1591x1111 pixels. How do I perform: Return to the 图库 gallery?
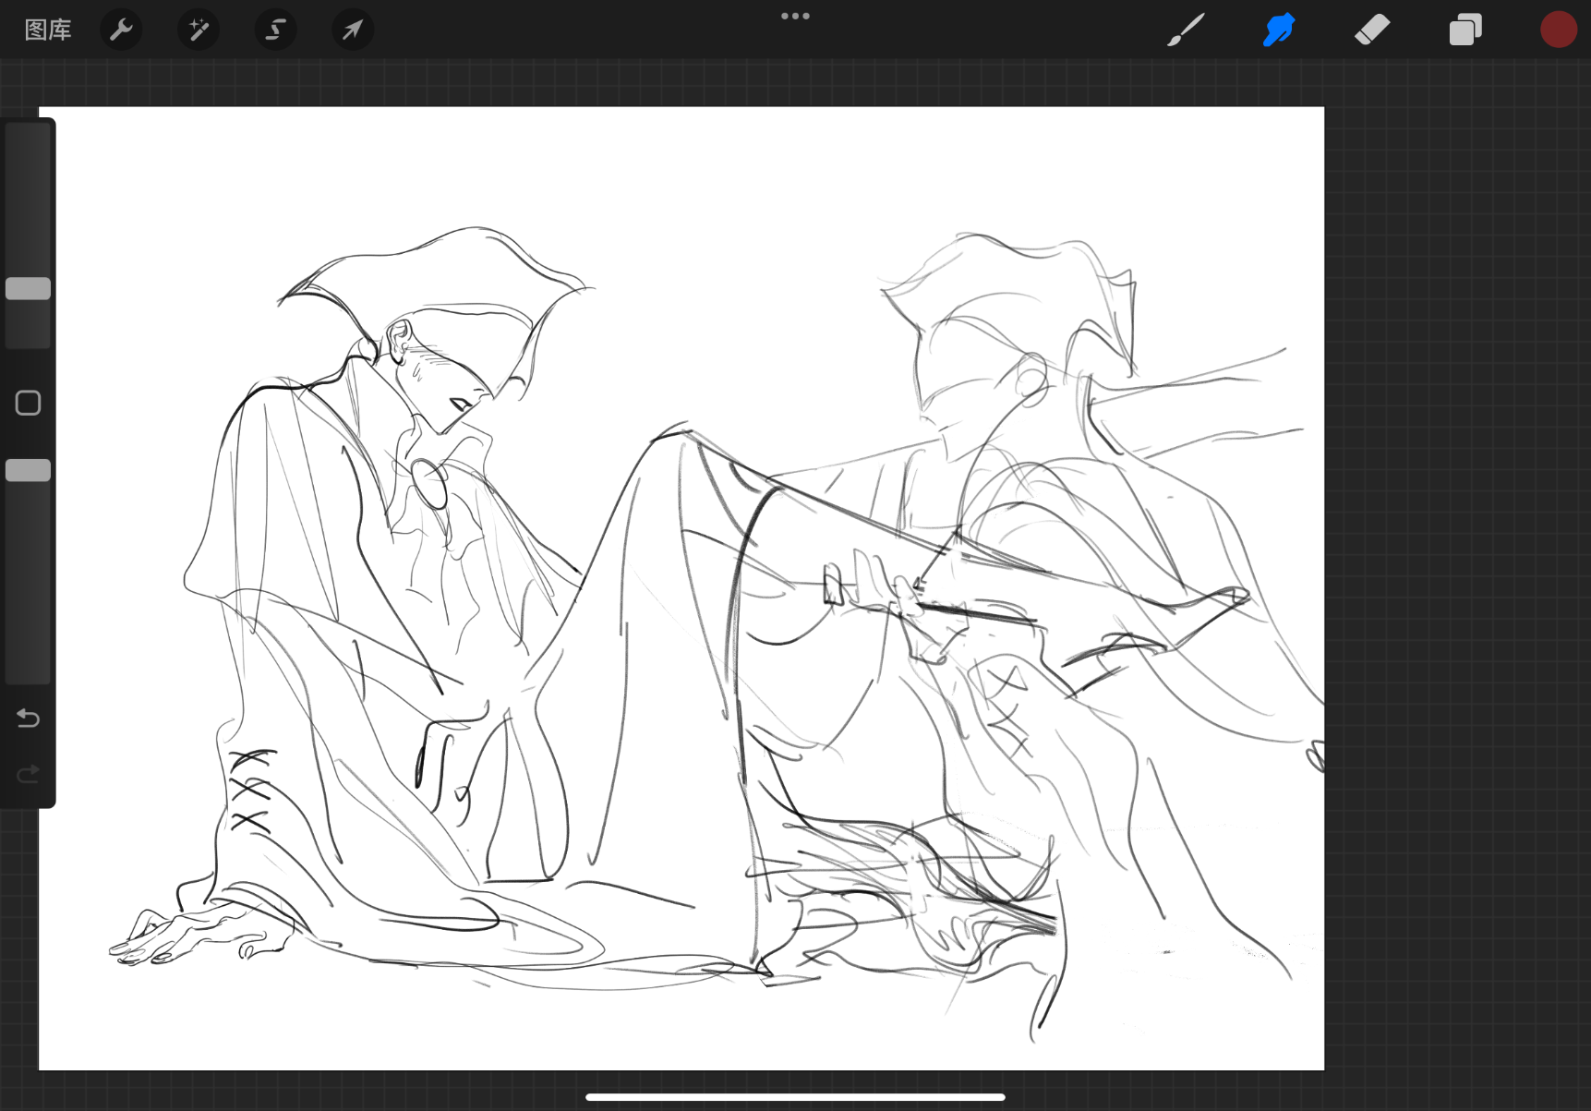[x=48, y=30]
